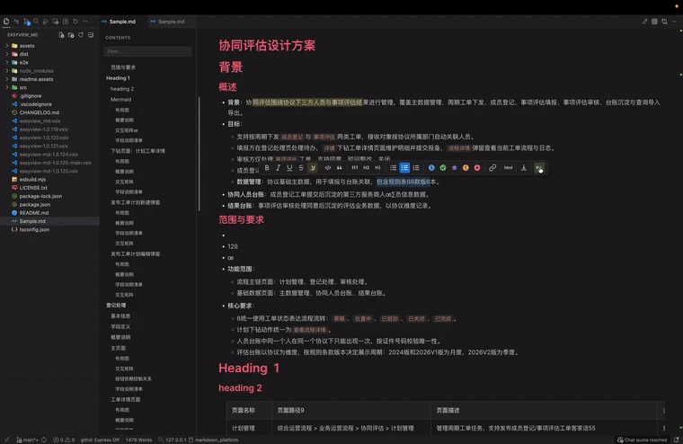
Task: Open Search view in activity bar
Action: click(36, 22)
